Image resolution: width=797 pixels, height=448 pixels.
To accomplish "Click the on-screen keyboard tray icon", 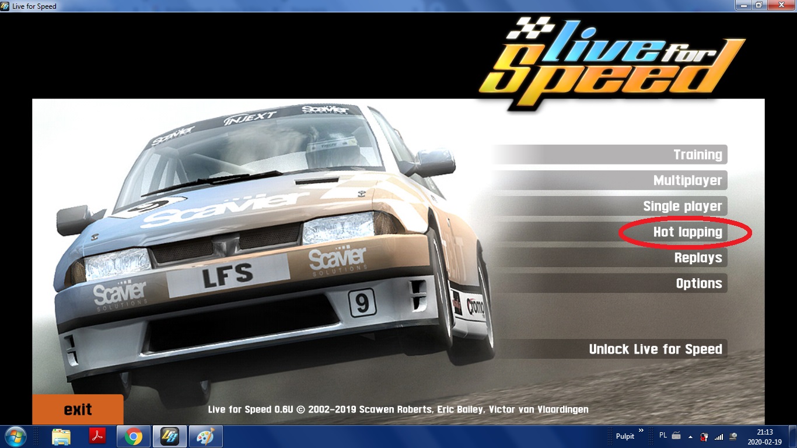I will (677, 436).
